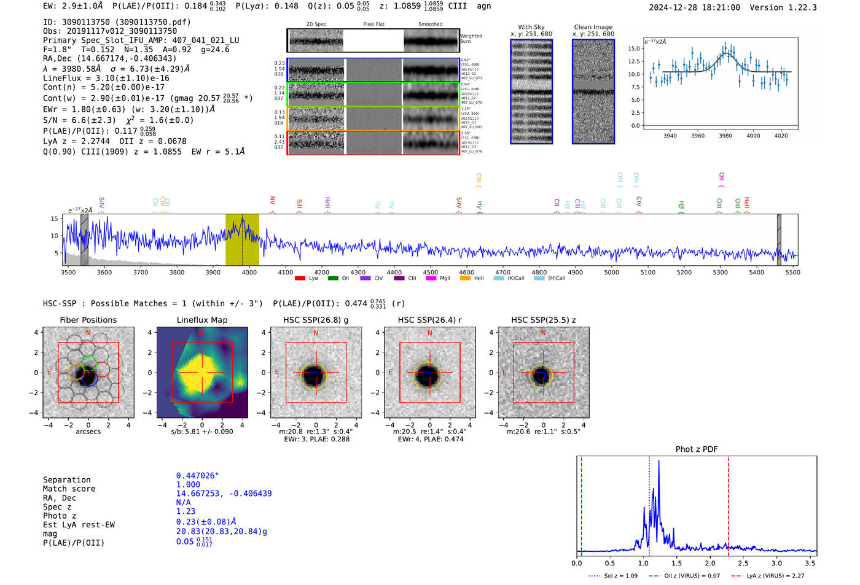Select the yellow highlighted emission-line region in spectrum
The height and width of the screenshot is (585, 860).
pyautogui.click(x=242, y=239)
